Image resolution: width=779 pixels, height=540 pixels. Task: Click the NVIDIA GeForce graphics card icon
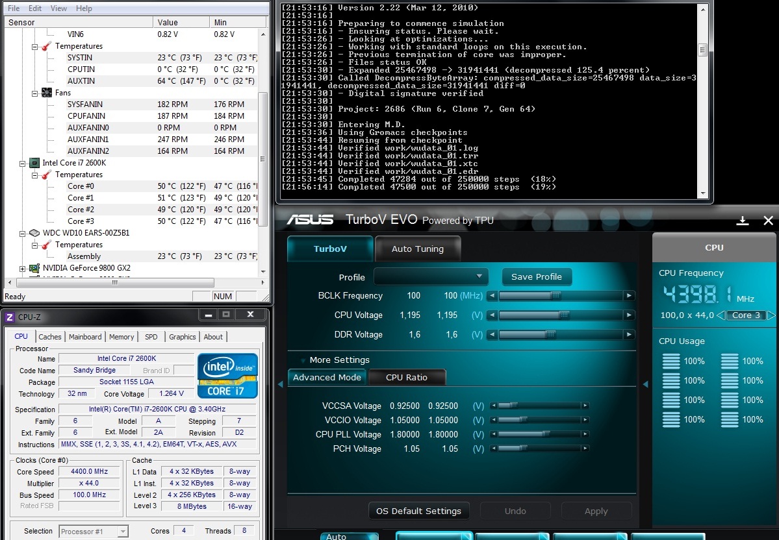coord(34,268)
